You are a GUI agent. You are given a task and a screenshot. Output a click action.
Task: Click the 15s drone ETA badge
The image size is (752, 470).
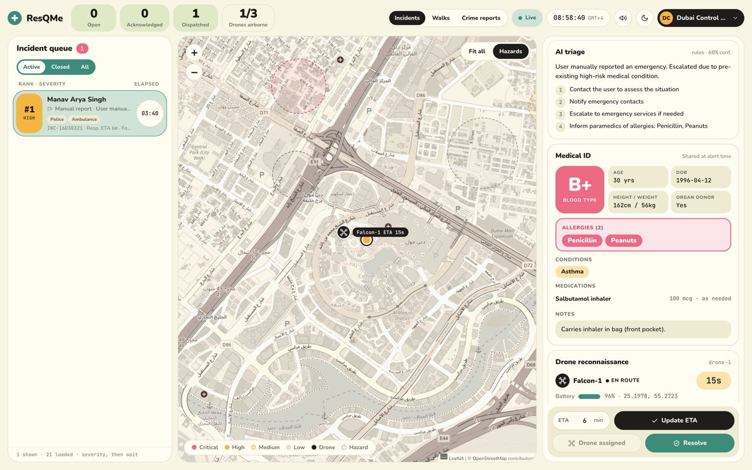(x=713, y=380)
